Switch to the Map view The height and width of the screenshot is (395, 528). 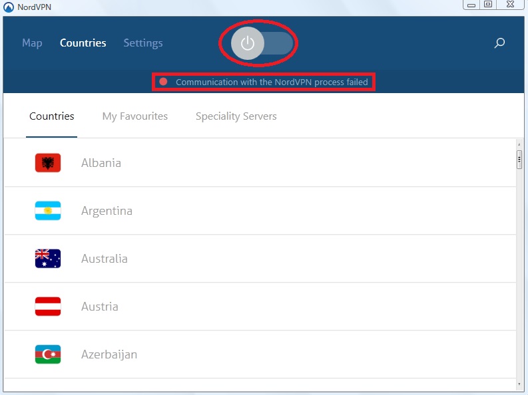click(32, 43)
